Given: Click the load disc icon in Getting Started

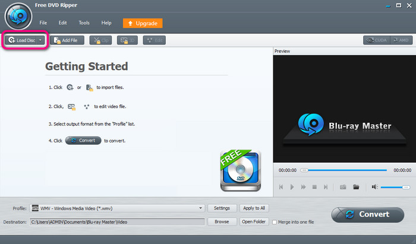Looking at the screenshot, I should pos(70,87).
